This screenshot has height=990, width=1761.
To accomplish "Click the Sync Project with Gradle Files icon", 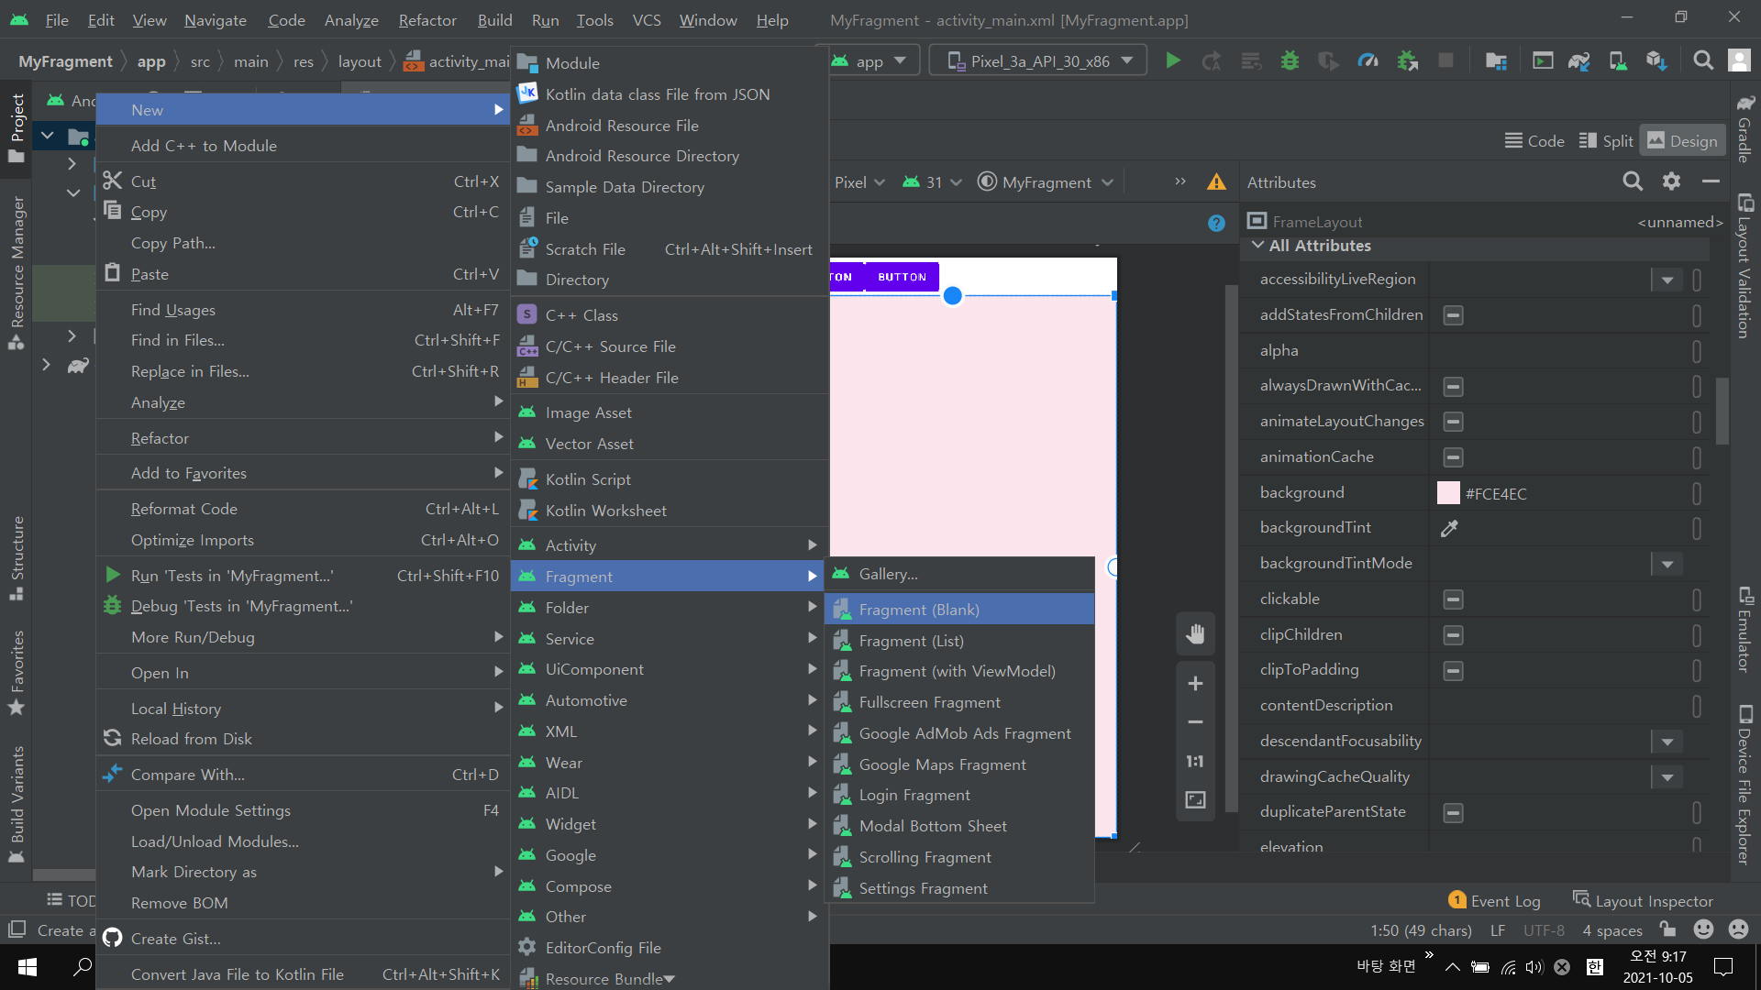I will point(1579,61).
